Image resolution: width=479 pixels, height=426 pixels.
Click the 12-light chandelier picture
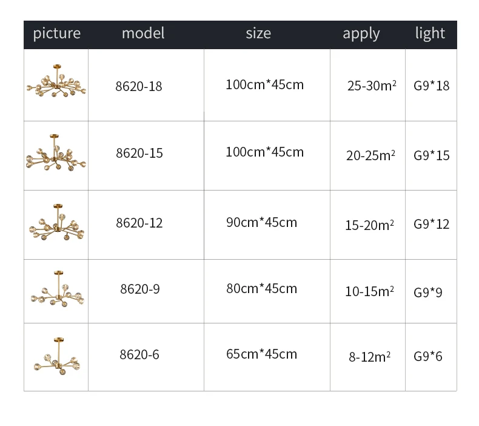pyautogui.click(x=56, y=222)
